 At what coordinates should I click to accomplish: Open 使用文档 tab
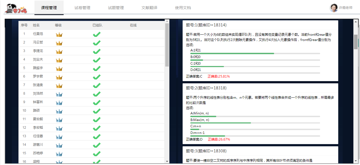(183, 8)
